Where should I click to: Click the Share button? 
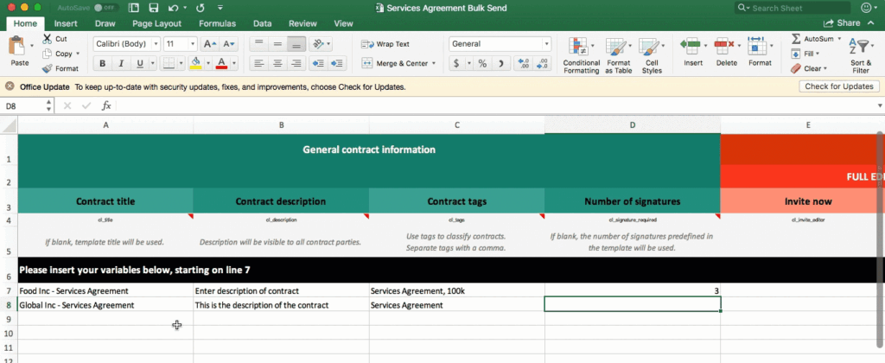click(x=842, y=23)
